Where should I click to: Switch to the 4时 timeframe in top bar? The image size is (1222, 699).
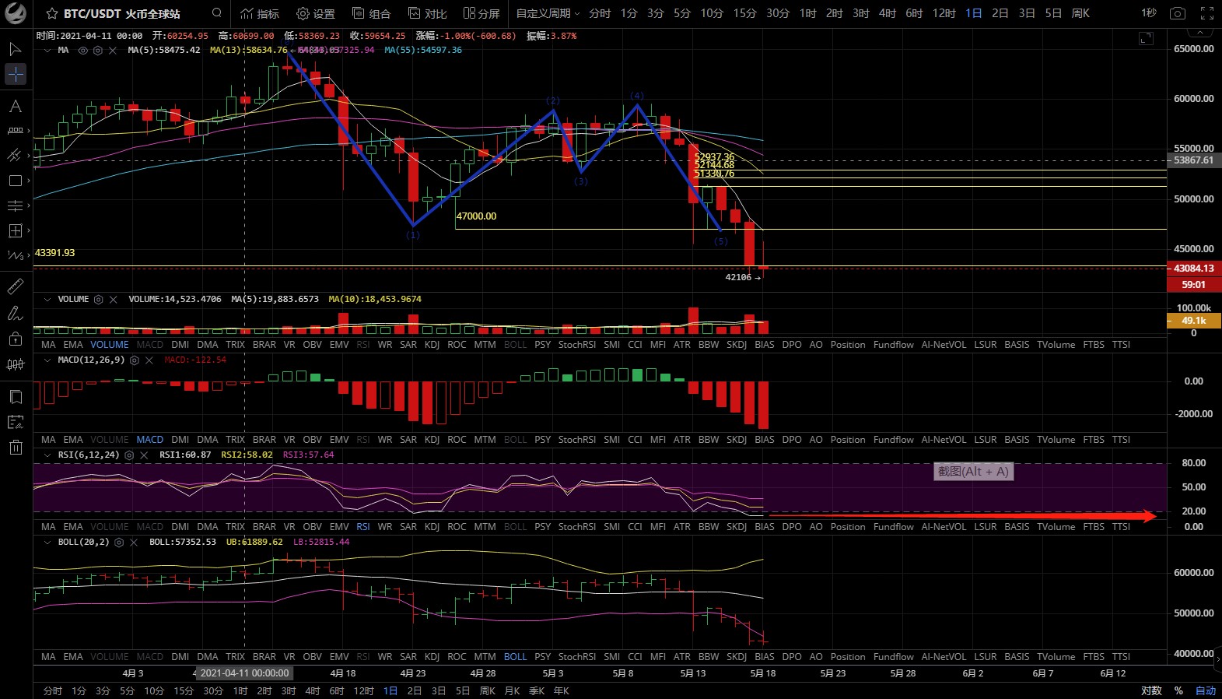[x=888, y=13]
